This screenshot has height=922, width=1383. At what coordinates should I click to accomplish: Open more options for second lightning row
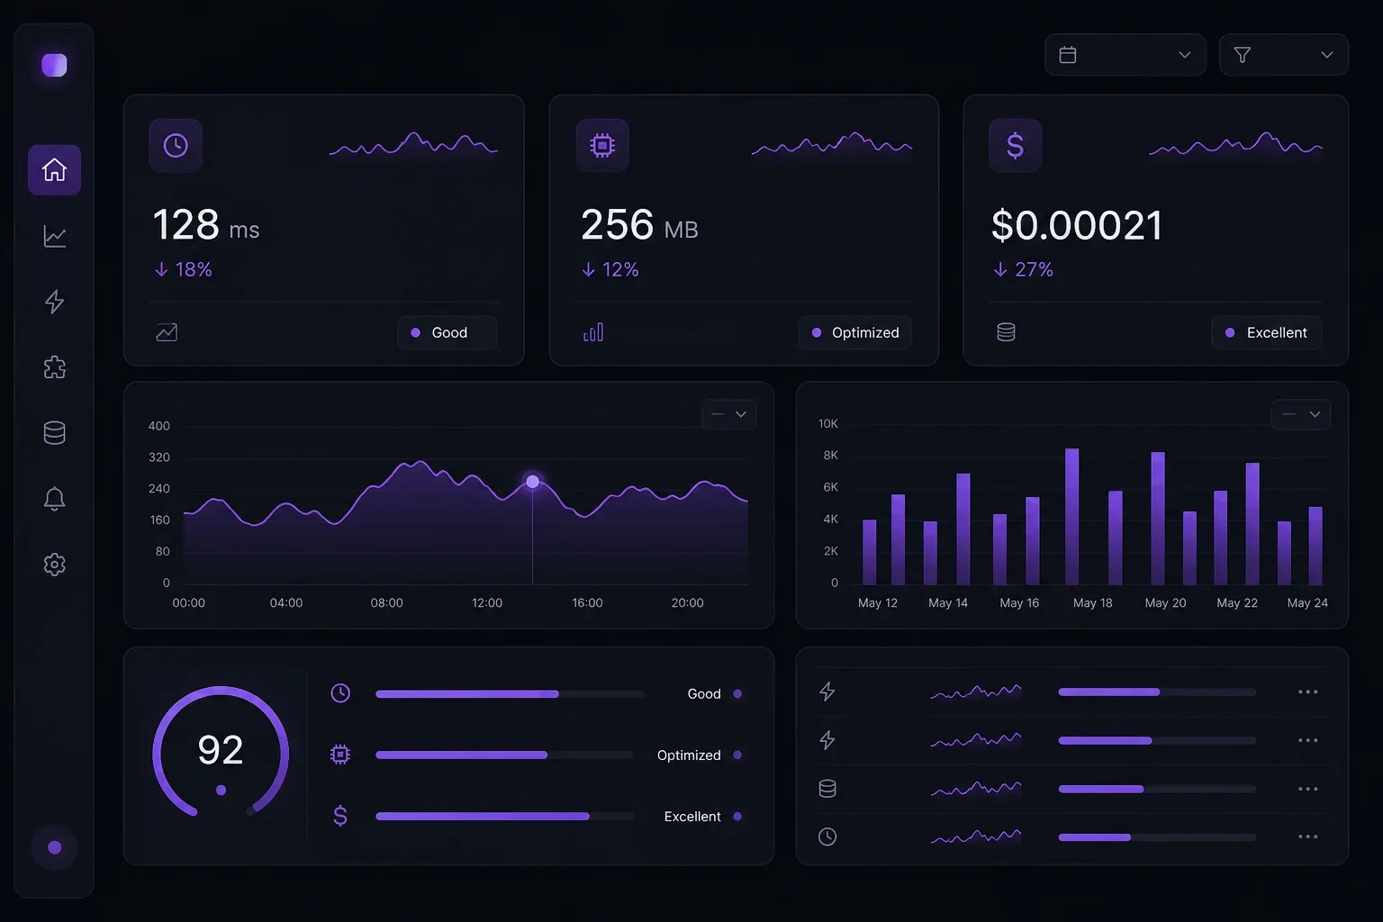click(x=1307, y=740)
